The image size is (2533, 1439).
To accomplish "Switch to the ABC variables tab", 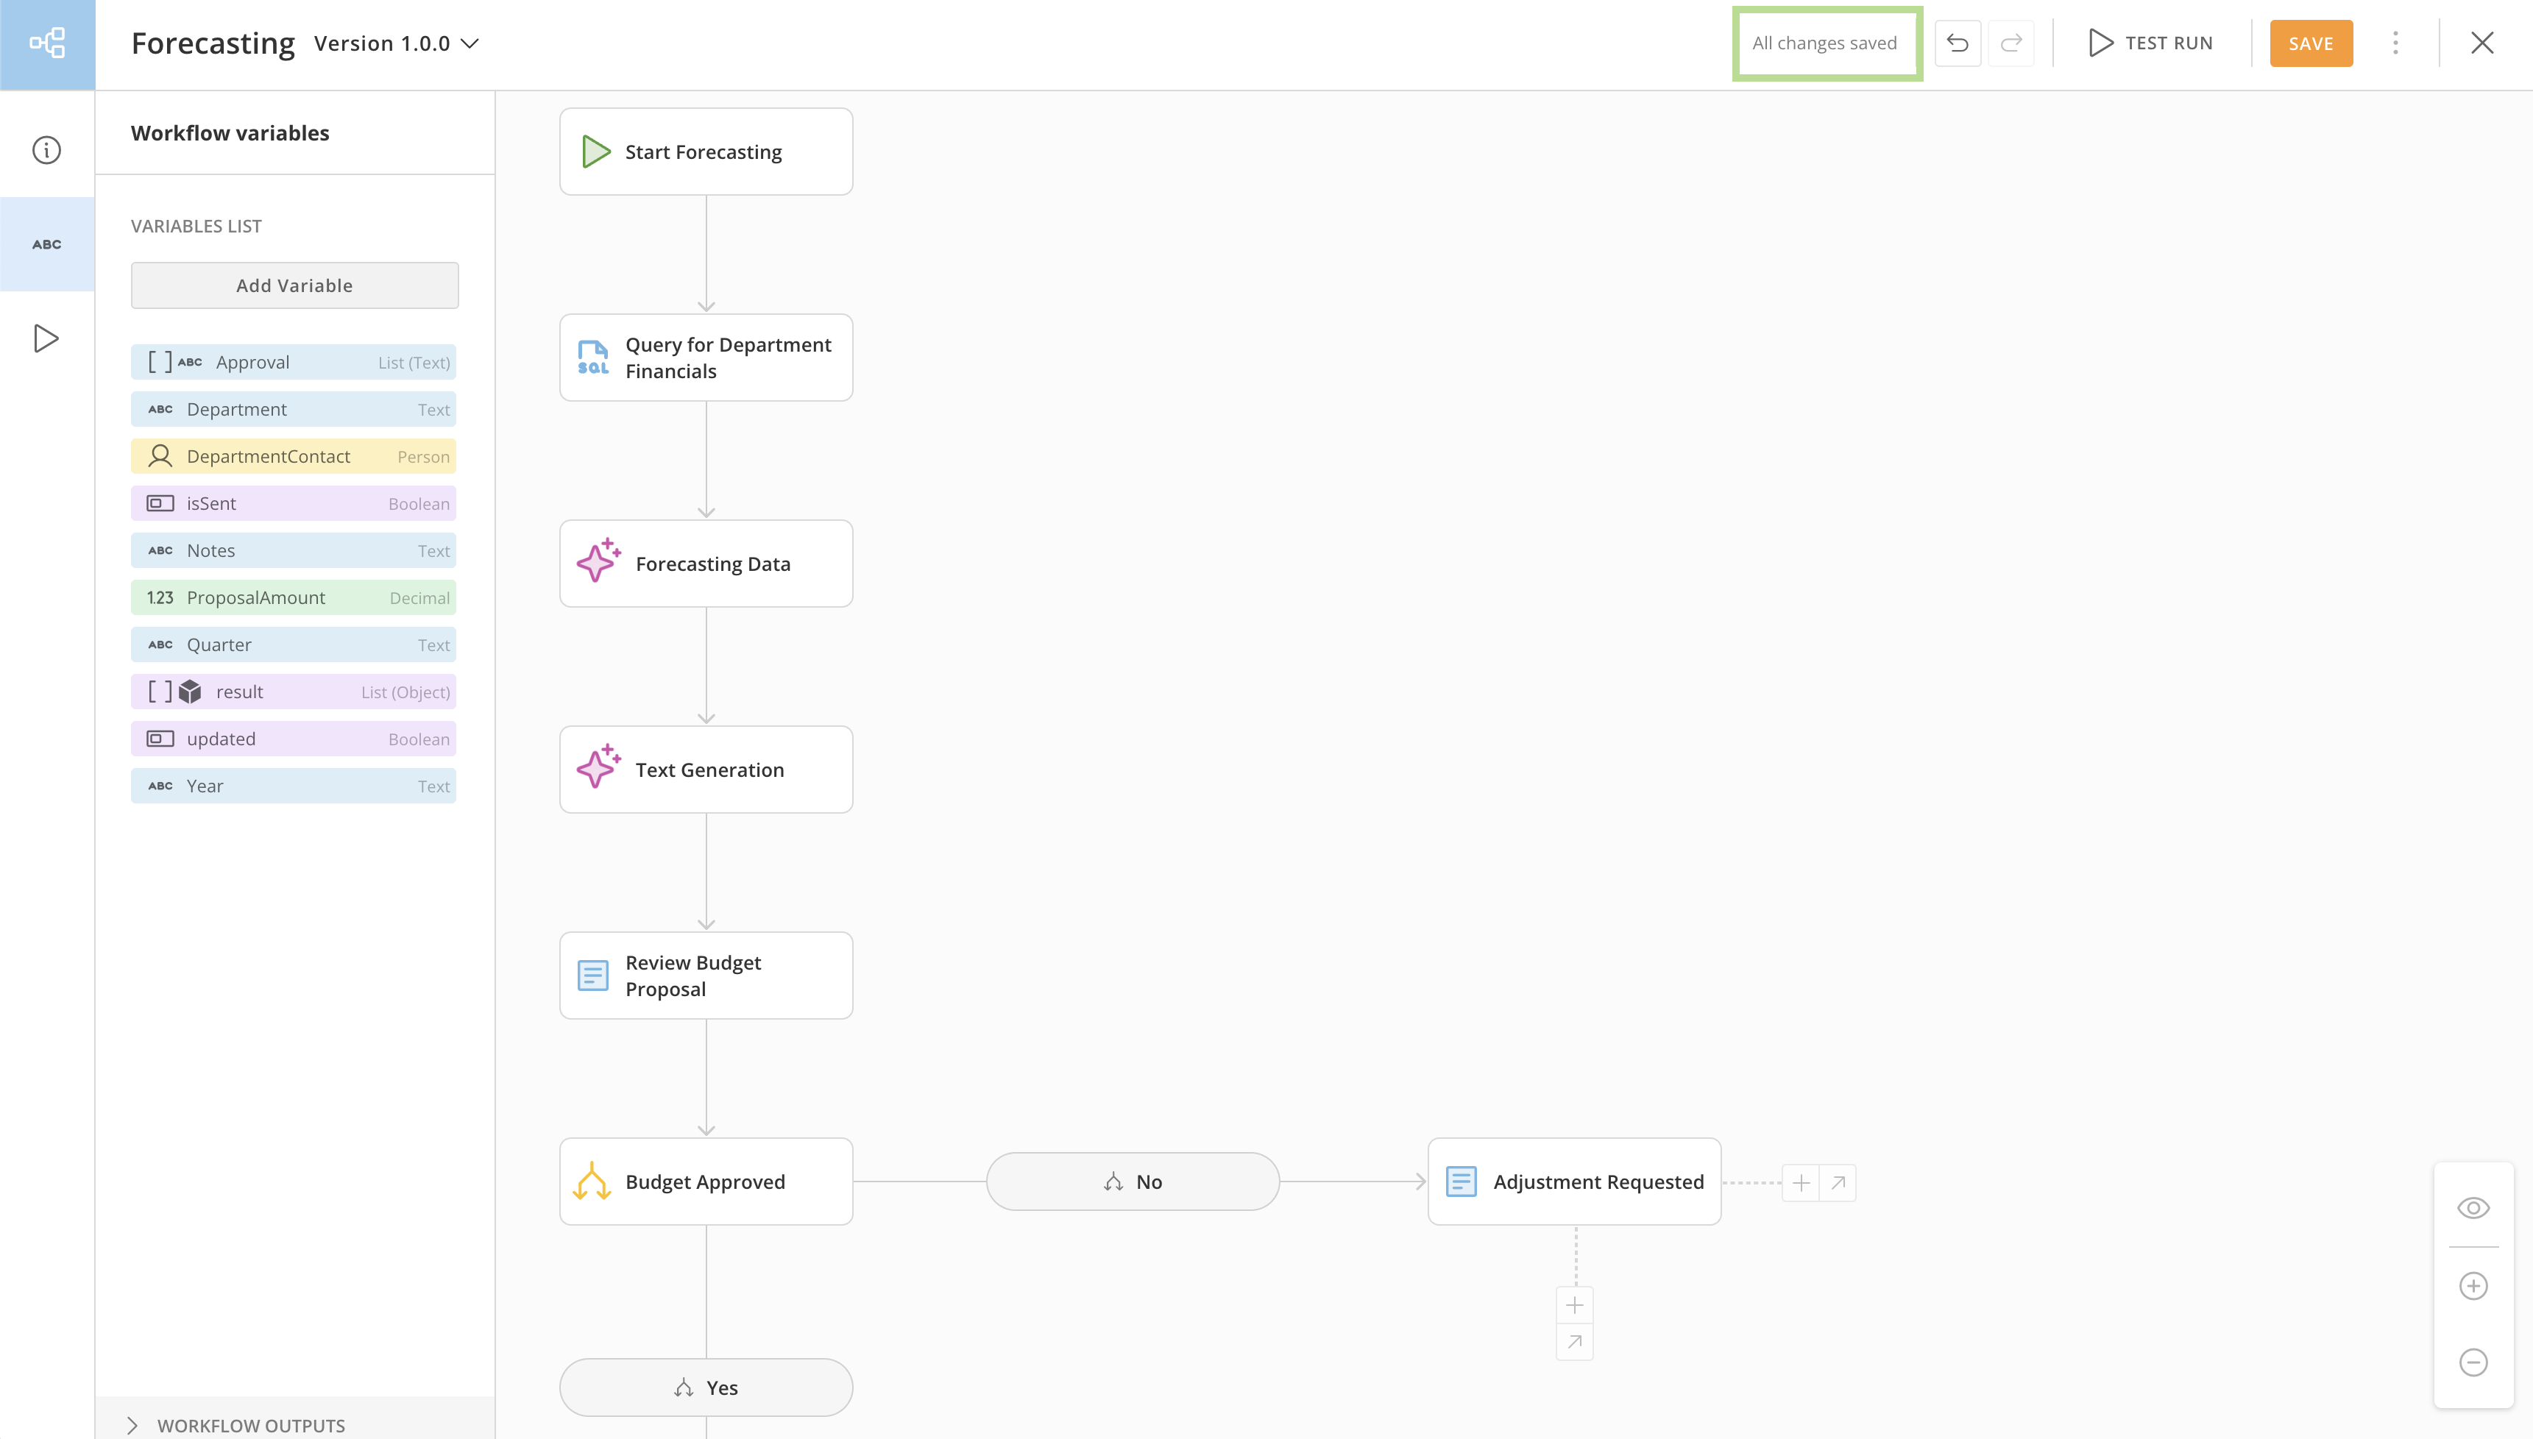I will (x=46, y=244).
